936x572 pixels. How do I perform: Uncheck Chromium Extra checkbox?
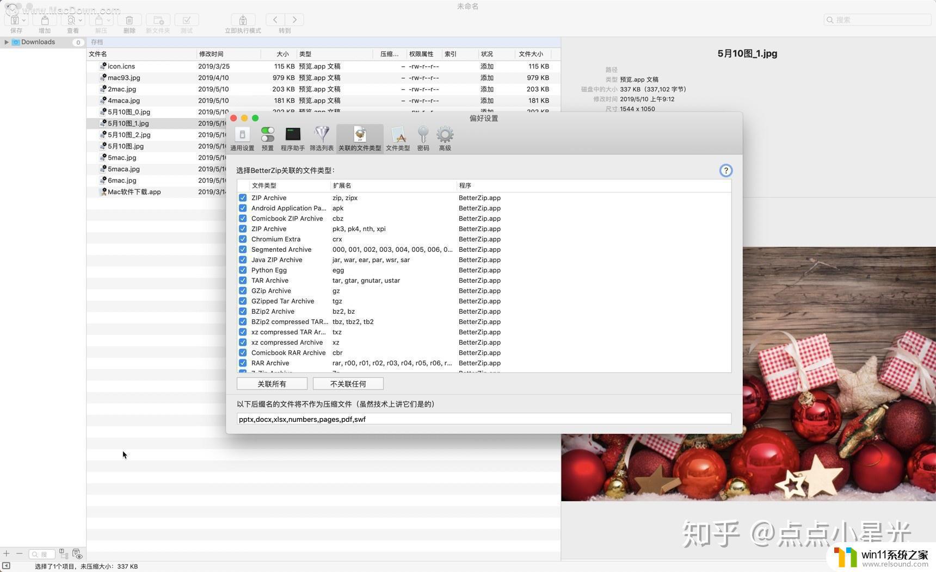click(x=243, y=239)
